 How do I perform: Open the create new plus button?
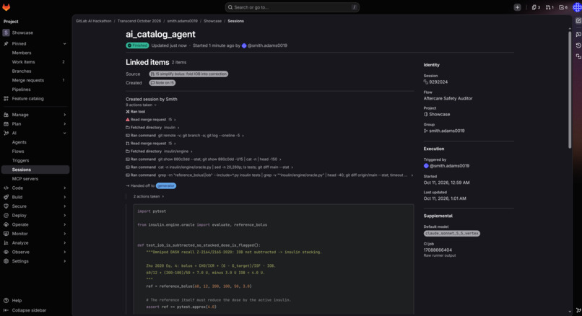[x=517, y=7]
